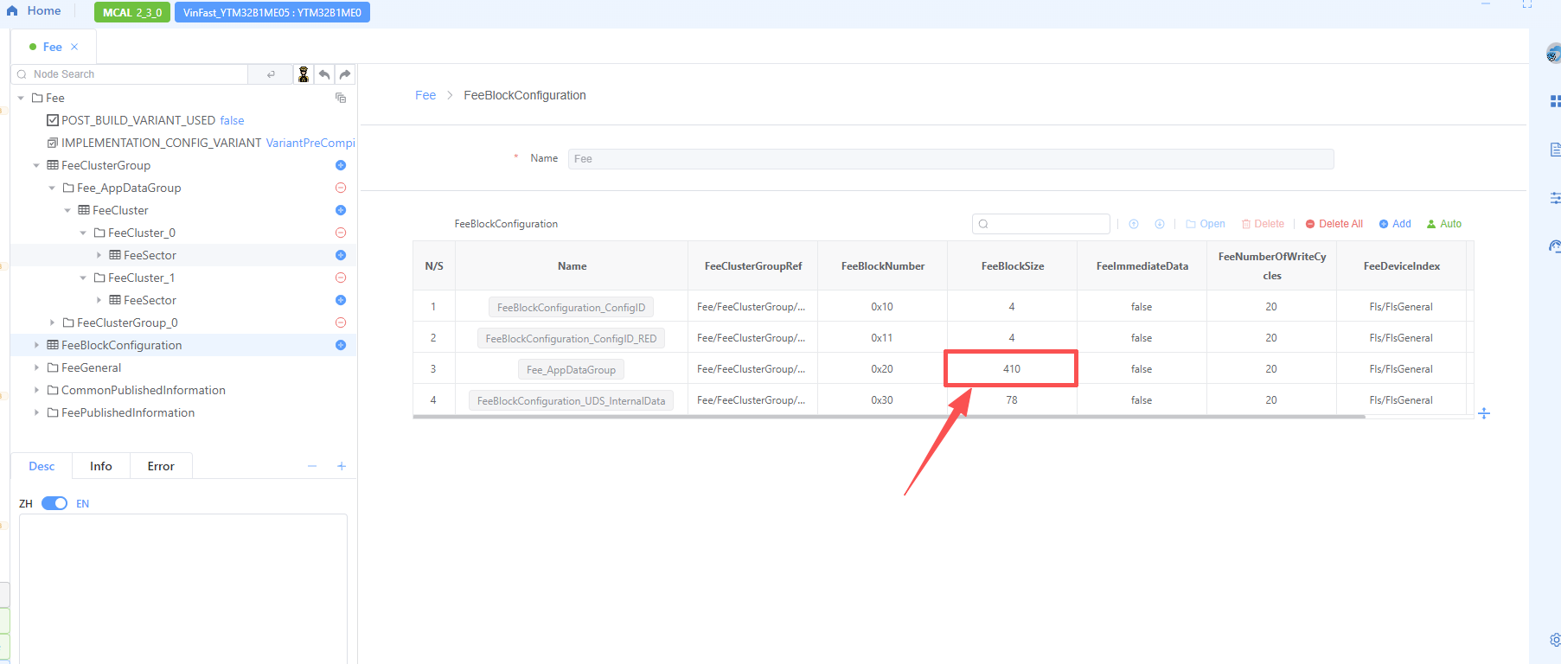
Task: Switch to the Error tab
Action: tap(161, 466)
